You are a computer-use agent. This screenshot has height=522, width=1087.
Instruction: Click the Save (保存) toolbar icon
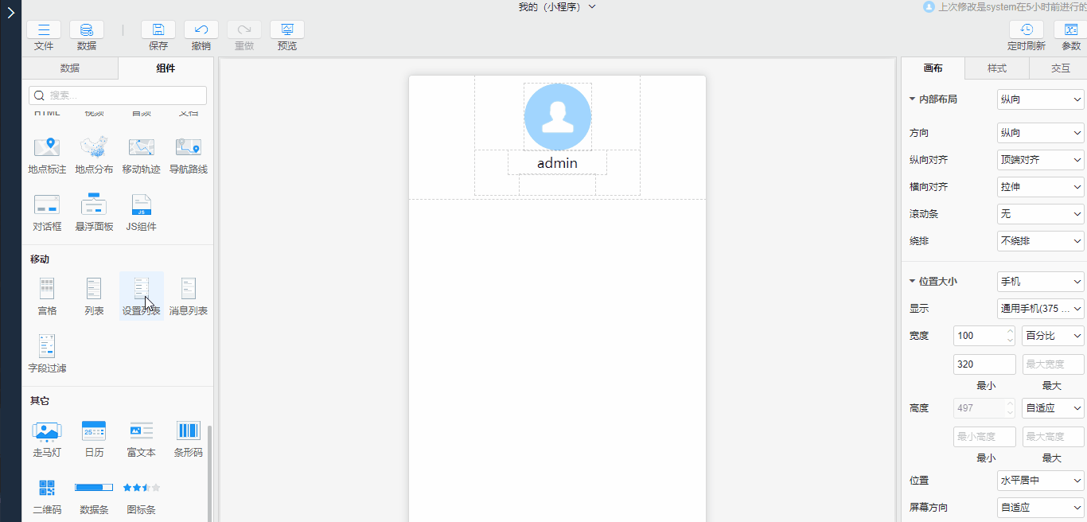tap(158, 30)
